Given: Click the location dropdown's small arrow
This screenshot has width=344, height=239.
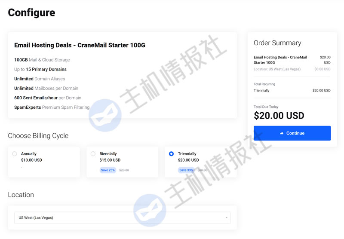Looking at the screenshot, I should tap(227, 218).
